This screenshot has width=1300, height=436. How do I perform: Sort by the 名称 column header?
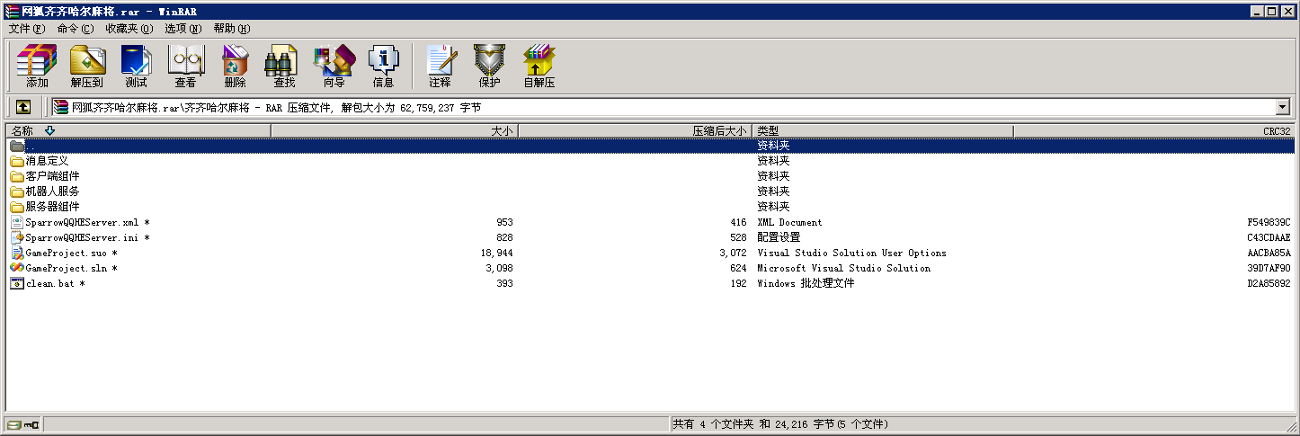pos(22,131)
